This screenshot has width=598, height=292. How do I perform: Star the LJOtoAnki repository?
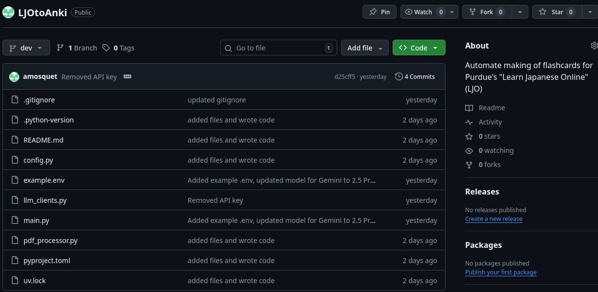coord(551,12)
